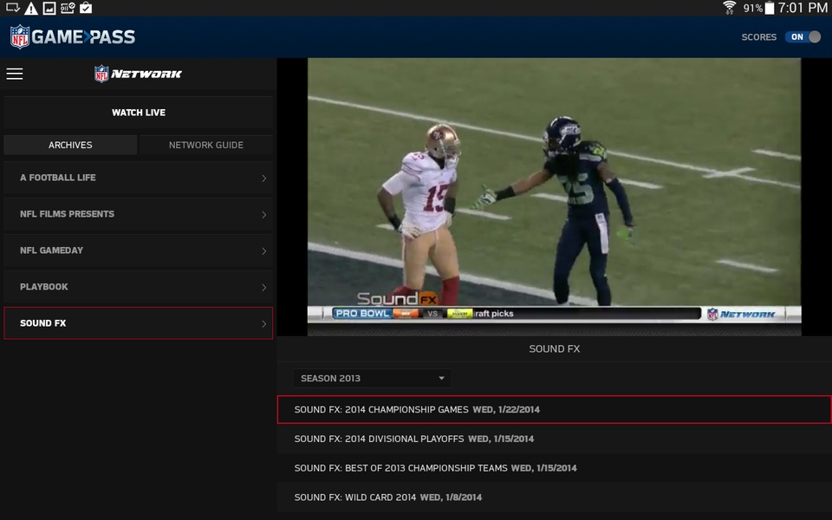Image resolution: width=832 pixels, height=520 pixels.
Task: Open the picture notification icon
Action: tap(49, 8)
